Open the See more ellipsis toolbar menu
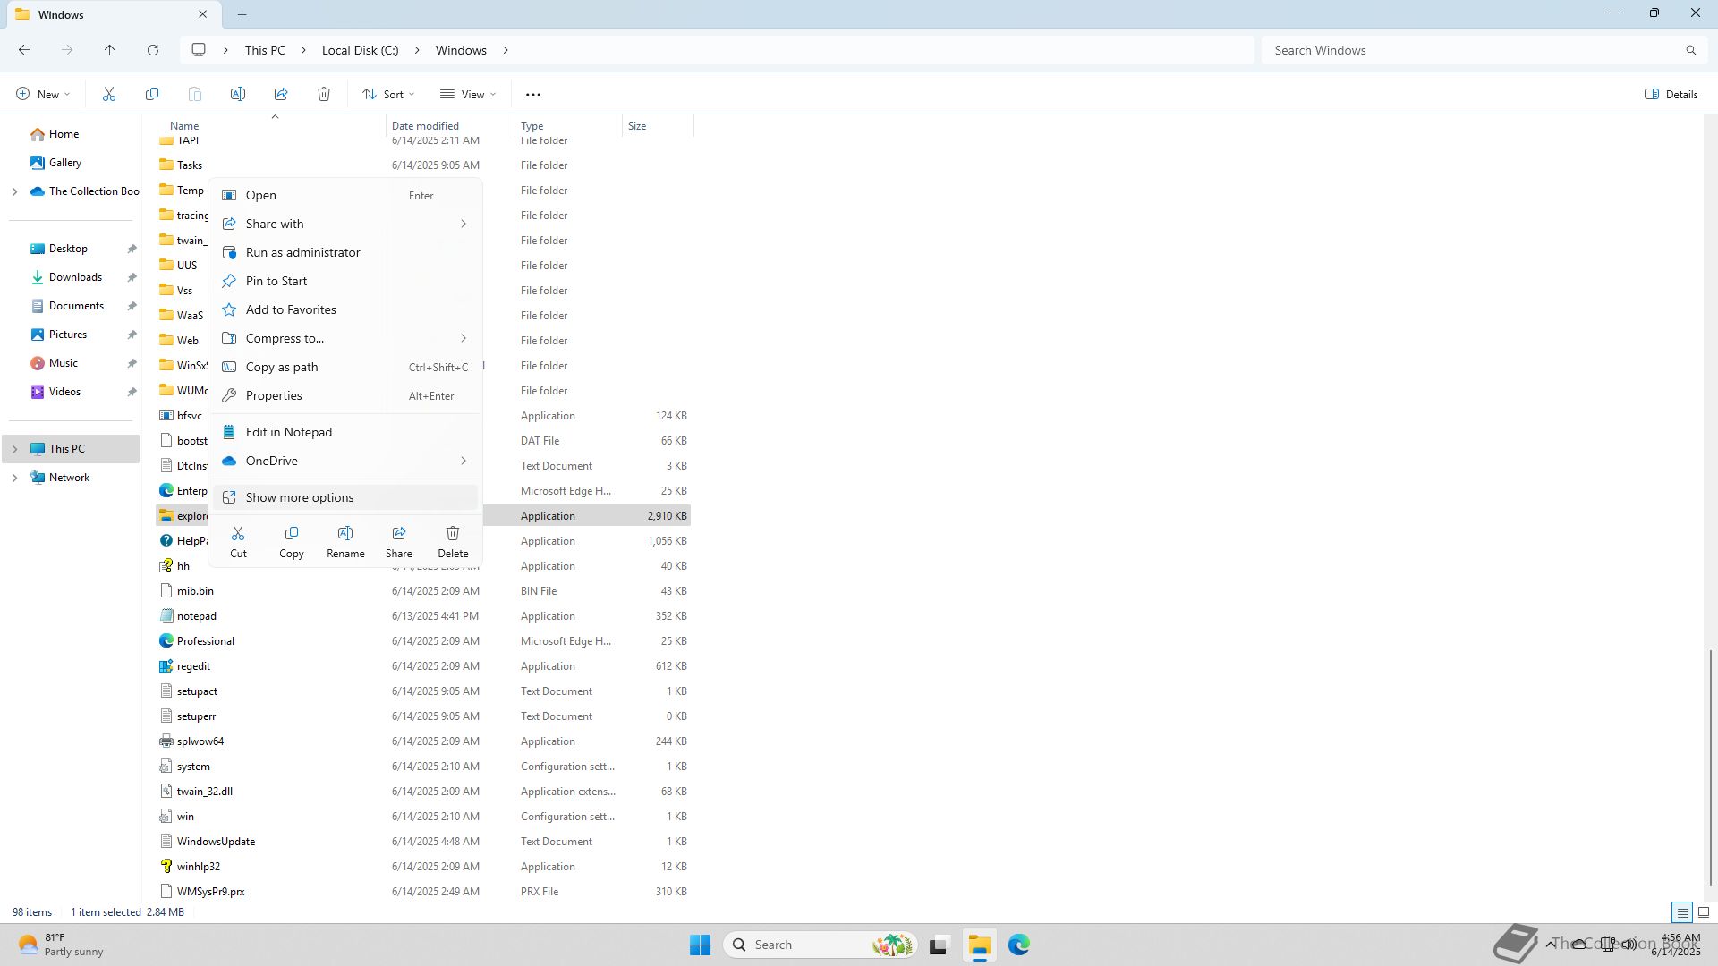Screen dimensions: 1718x966 pyautogui.click(x=533, y=94)
